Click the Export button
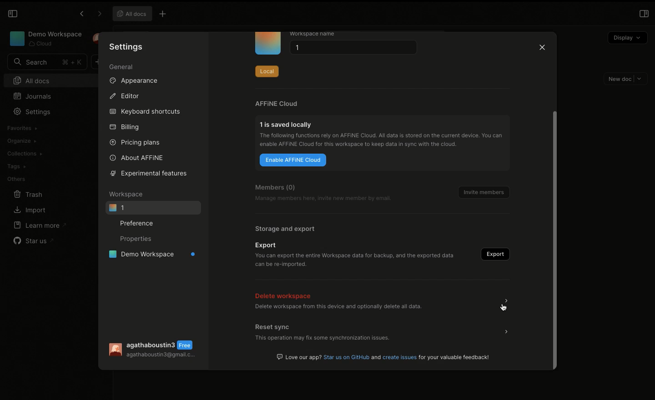This screenshot has width=655, height=400. [x=495, y=255]
